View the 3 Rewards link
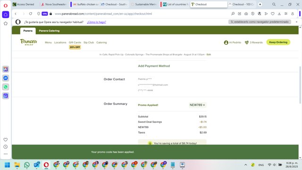The image size is (302, 170). (x=253, y=42)
